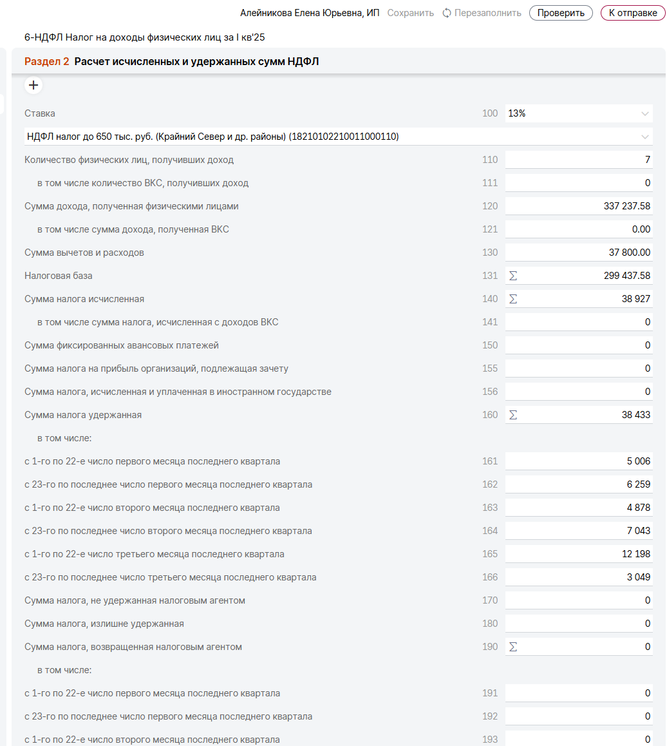Click the line 161 value field
667x746 pixels.
[x=579, y=461]
